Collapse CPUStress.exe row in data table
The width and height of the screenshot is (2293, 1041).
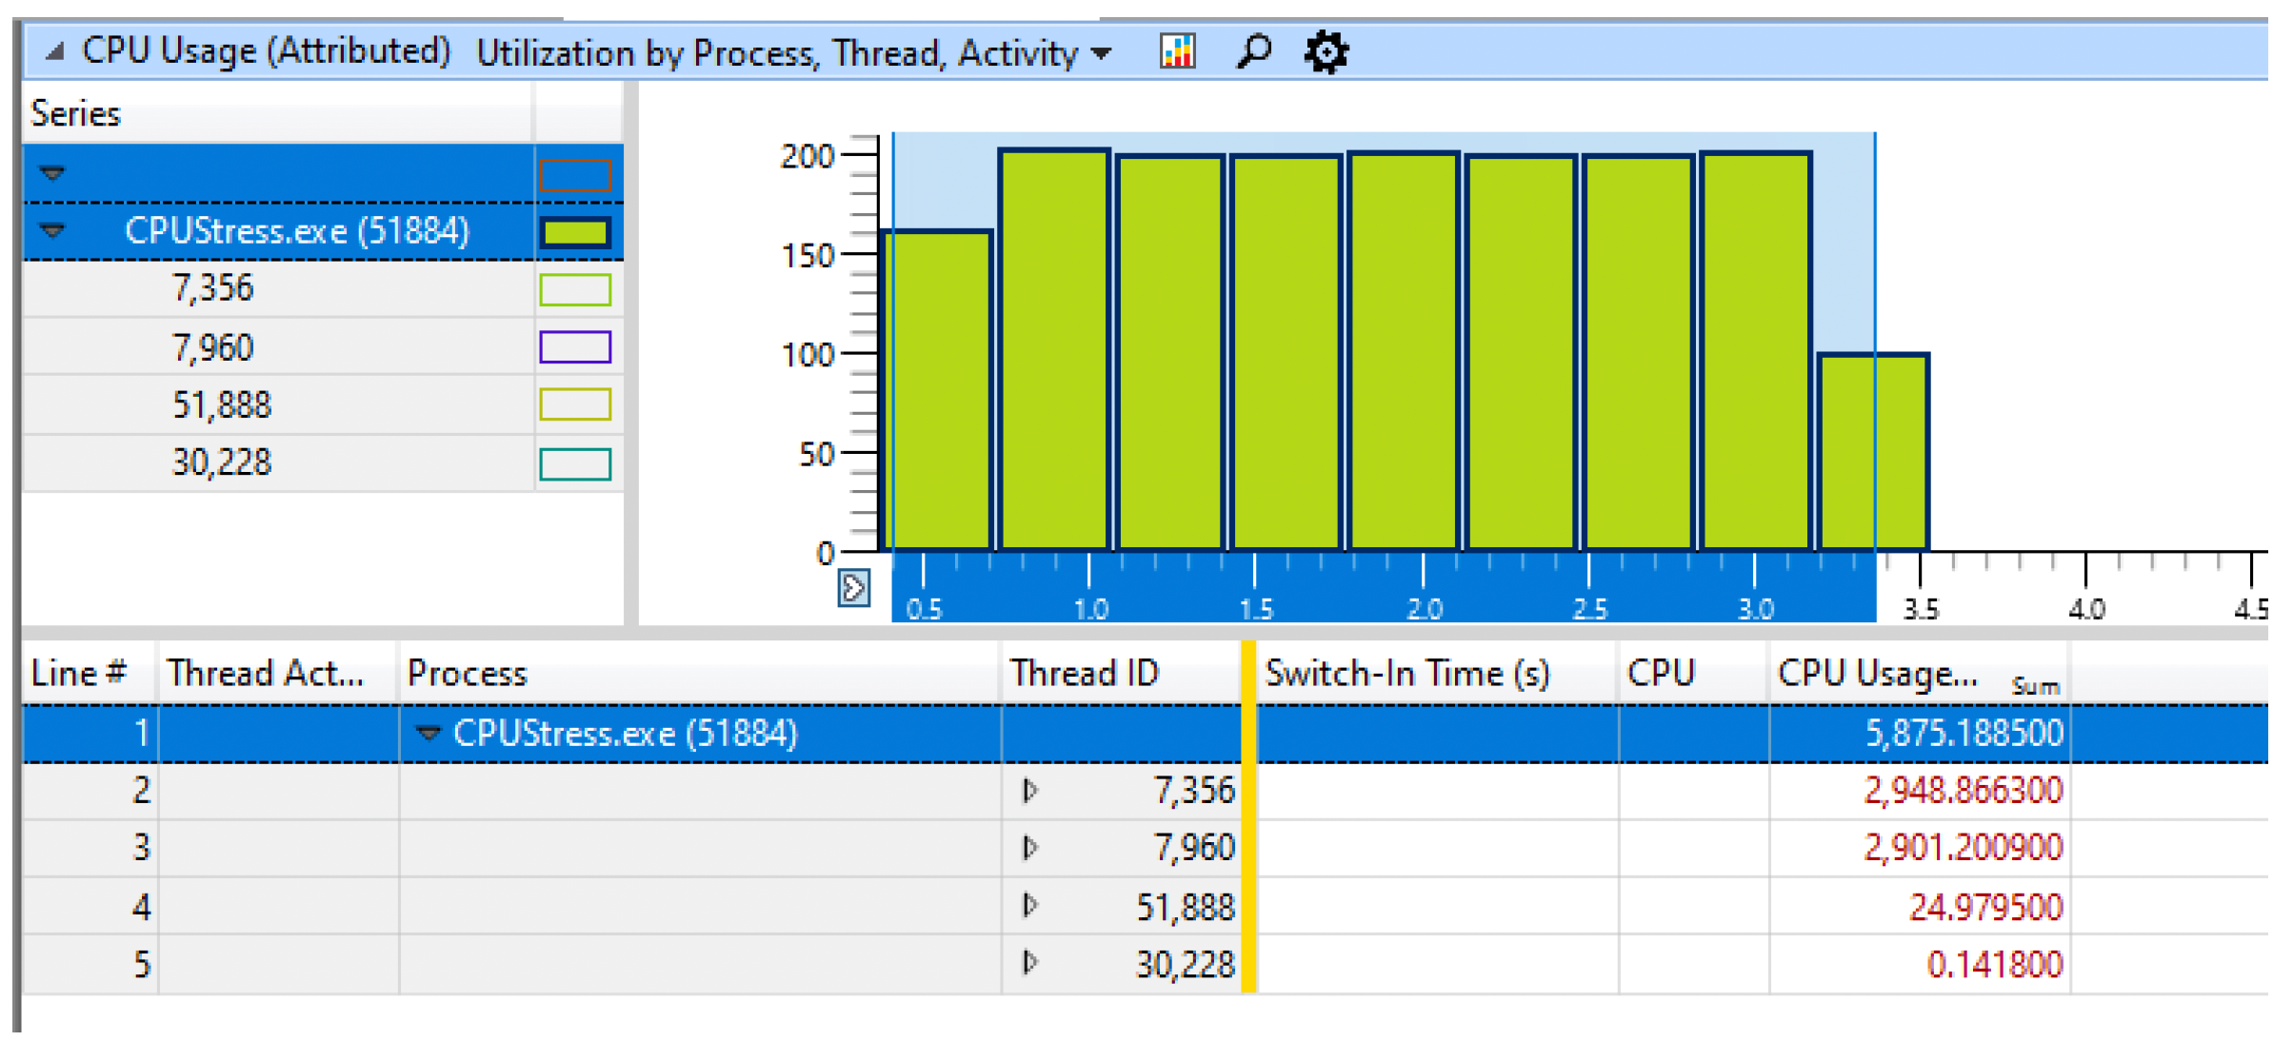(x=429, y=733)
